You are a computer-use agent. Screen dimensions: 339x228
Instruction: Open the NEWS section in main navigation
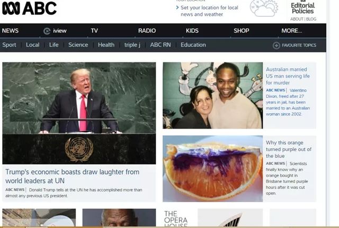[x=10, y=31]
